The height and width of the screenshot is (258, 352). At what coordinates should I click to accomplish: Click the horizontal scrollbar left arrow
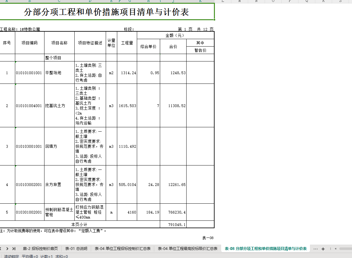click(336, 249)
